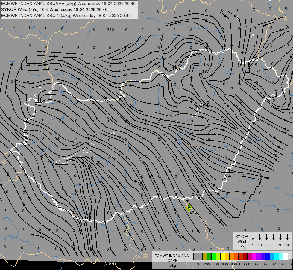Click the 6000 tick label on the CAPE scale
Screen dimensions: 293x270
click(288, 264)
